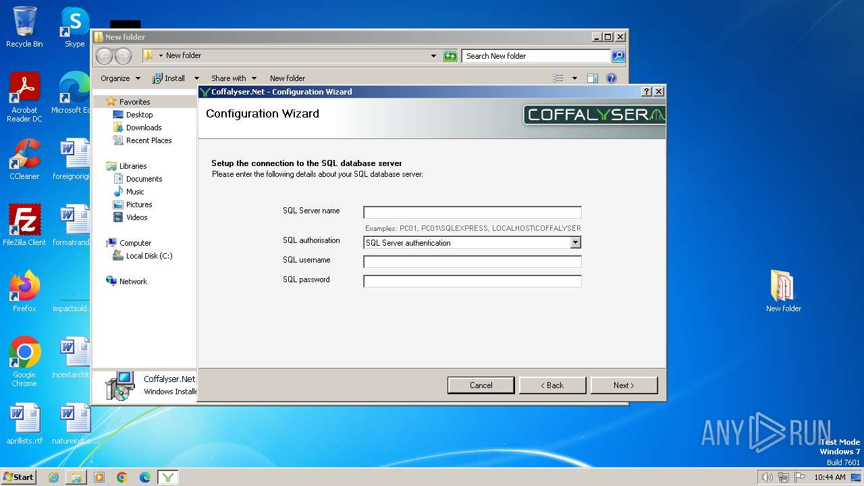The image size is (864, 486).
Task: Click volume icon in system tray
Action: pos(767,477)
